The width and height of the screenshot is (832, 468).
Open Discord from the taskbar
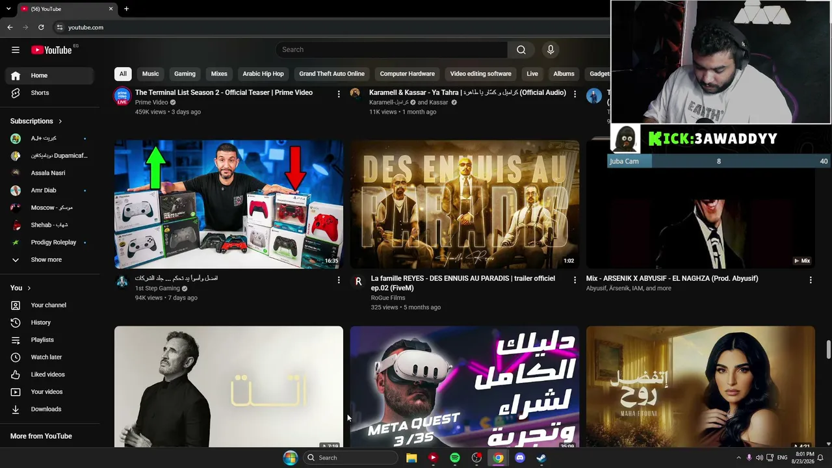(519, 458)
